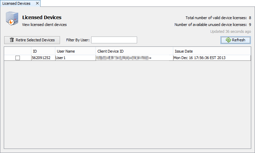Click the total valid device licenses count
255x153 pixels.
pos(250,18)
